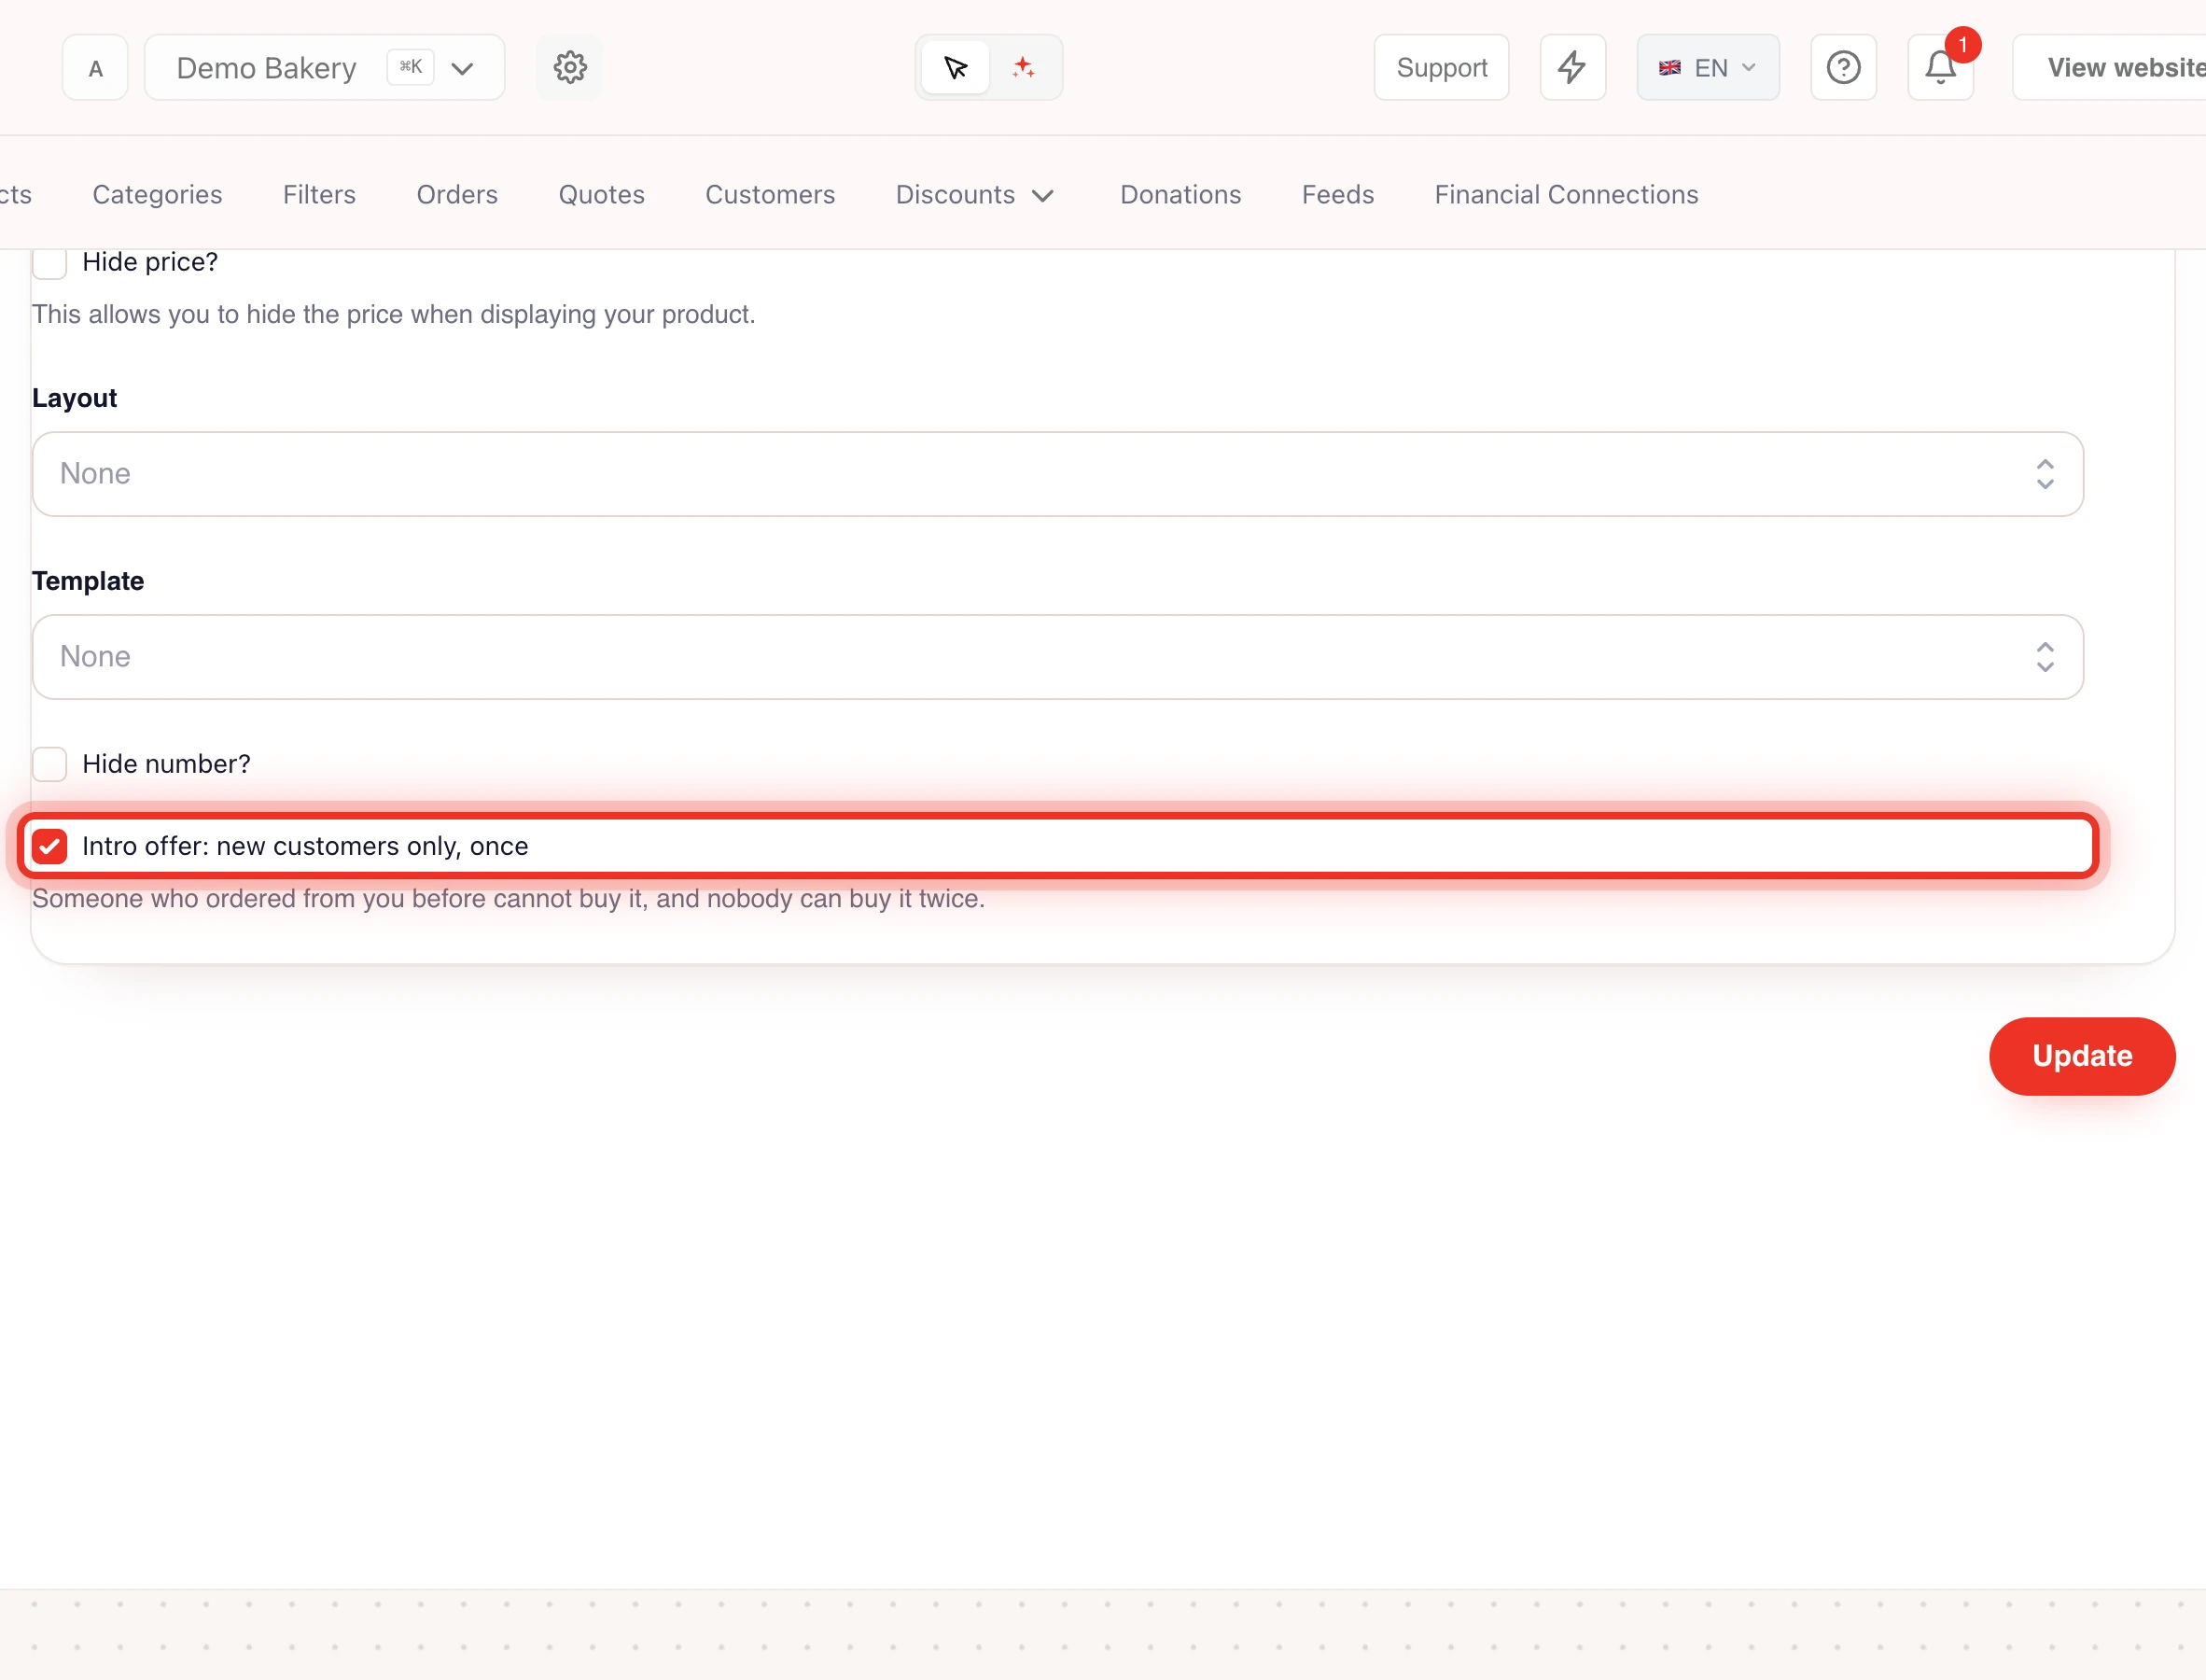Enable the Hide number? checkbox
2206x1680 pixels.
click(49, 764)
